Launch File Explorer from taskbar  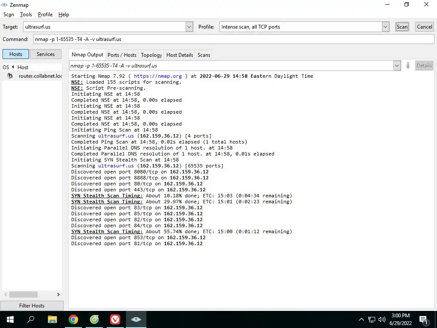click(x=52, y=319)
